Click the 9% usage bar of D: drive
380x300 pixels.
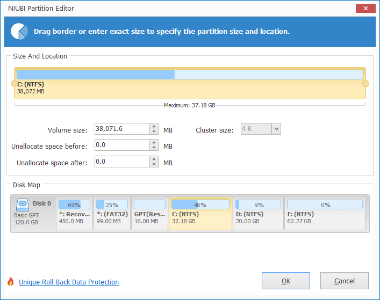259,204
